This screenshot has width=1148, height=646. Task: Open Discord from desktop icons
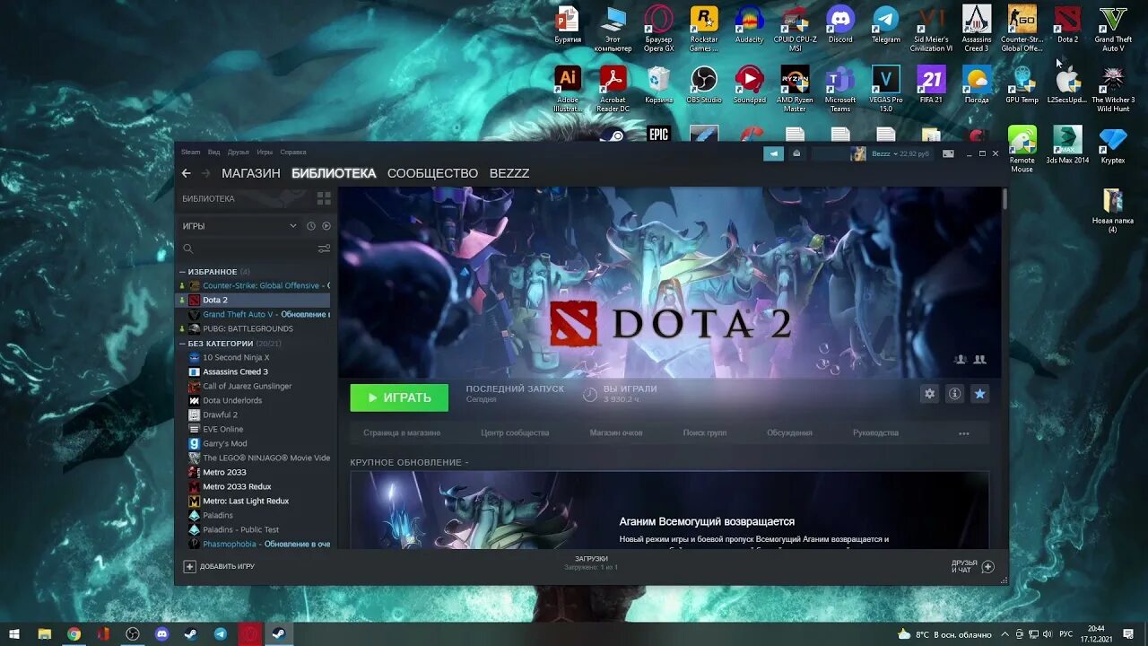840,25
